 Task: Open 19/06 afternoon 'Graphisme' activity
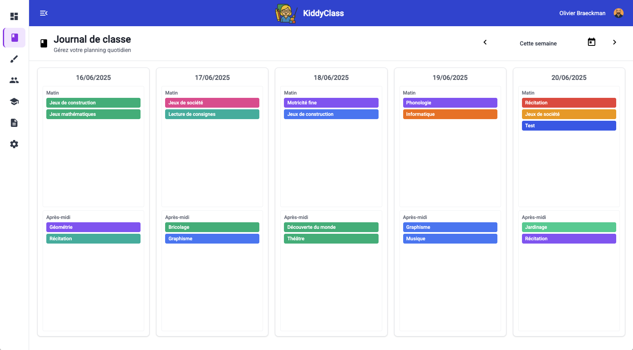click(450, 227)
